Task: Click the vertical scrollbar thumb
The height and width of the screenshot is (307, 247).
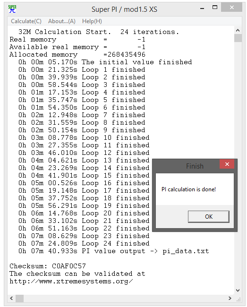Action: point(238,38)
